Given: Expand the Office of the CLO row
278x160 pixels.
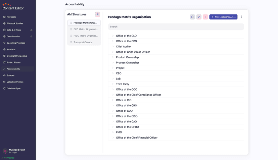Looking at the screenshot, I should (x=113, y=36).
